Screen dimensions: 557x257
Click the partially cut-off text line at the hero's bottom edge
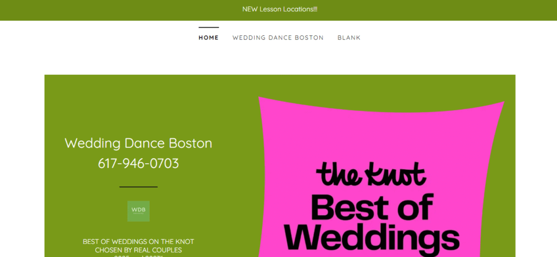pos(138,256)
